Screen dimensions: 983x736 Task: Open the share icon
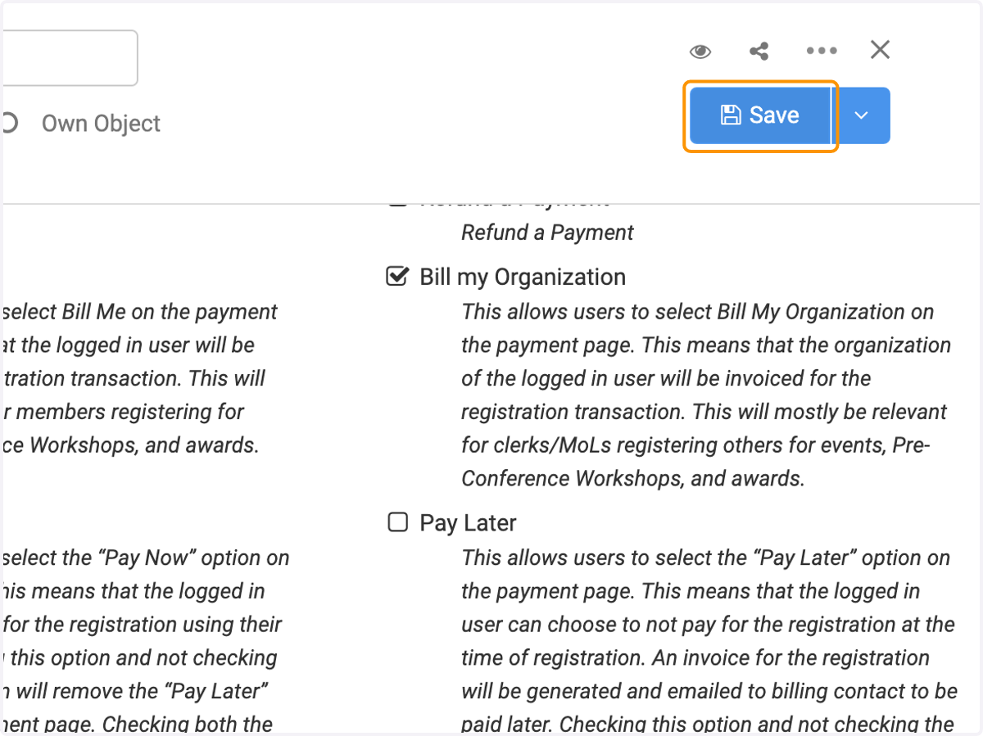[x=759, y=52]
